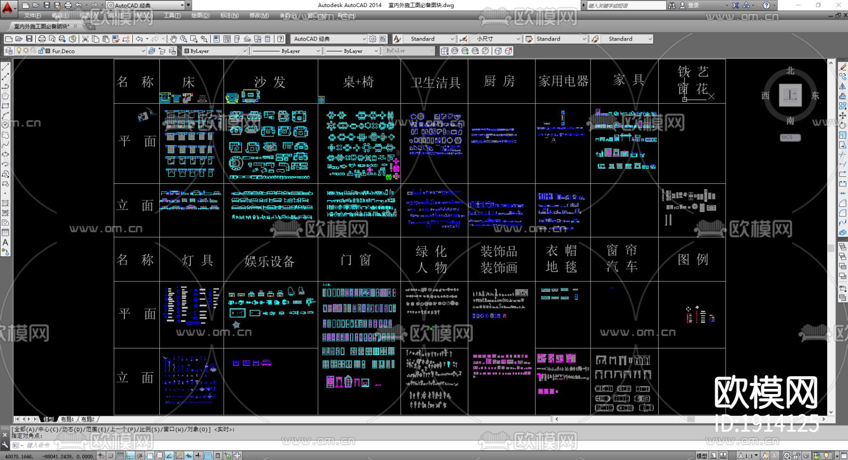
Task: Toggle the Model/Paper space status button
Action: (x=701, y=455)
